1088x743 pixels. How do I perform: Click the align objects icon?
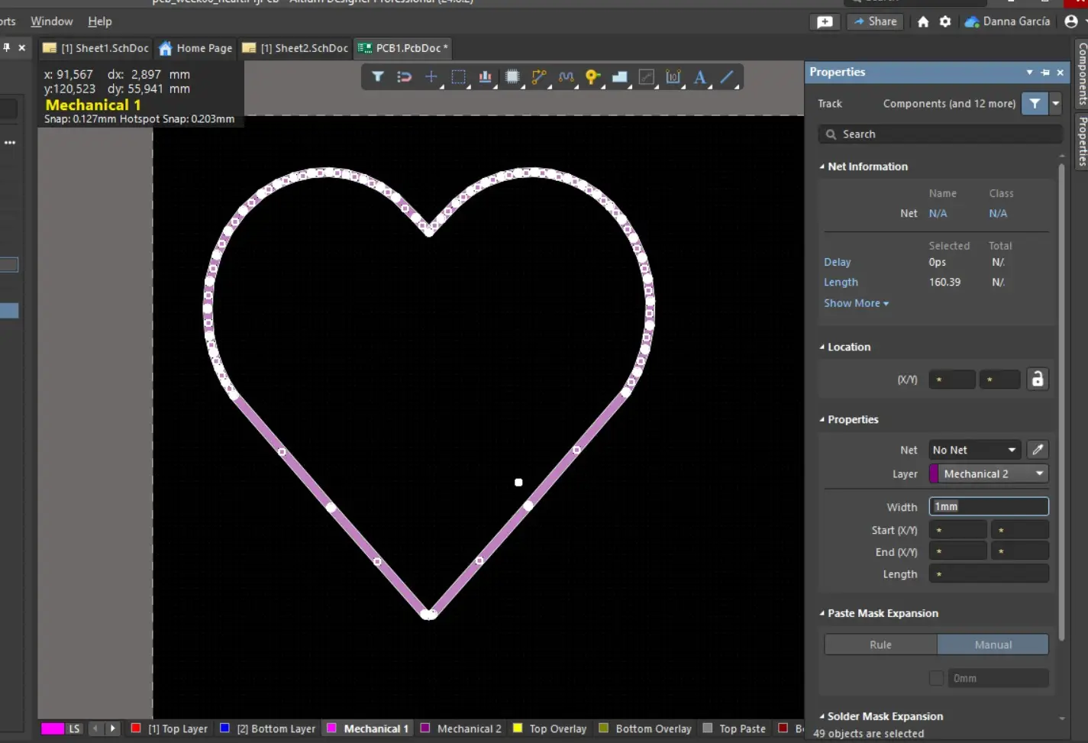coord(485,76)
